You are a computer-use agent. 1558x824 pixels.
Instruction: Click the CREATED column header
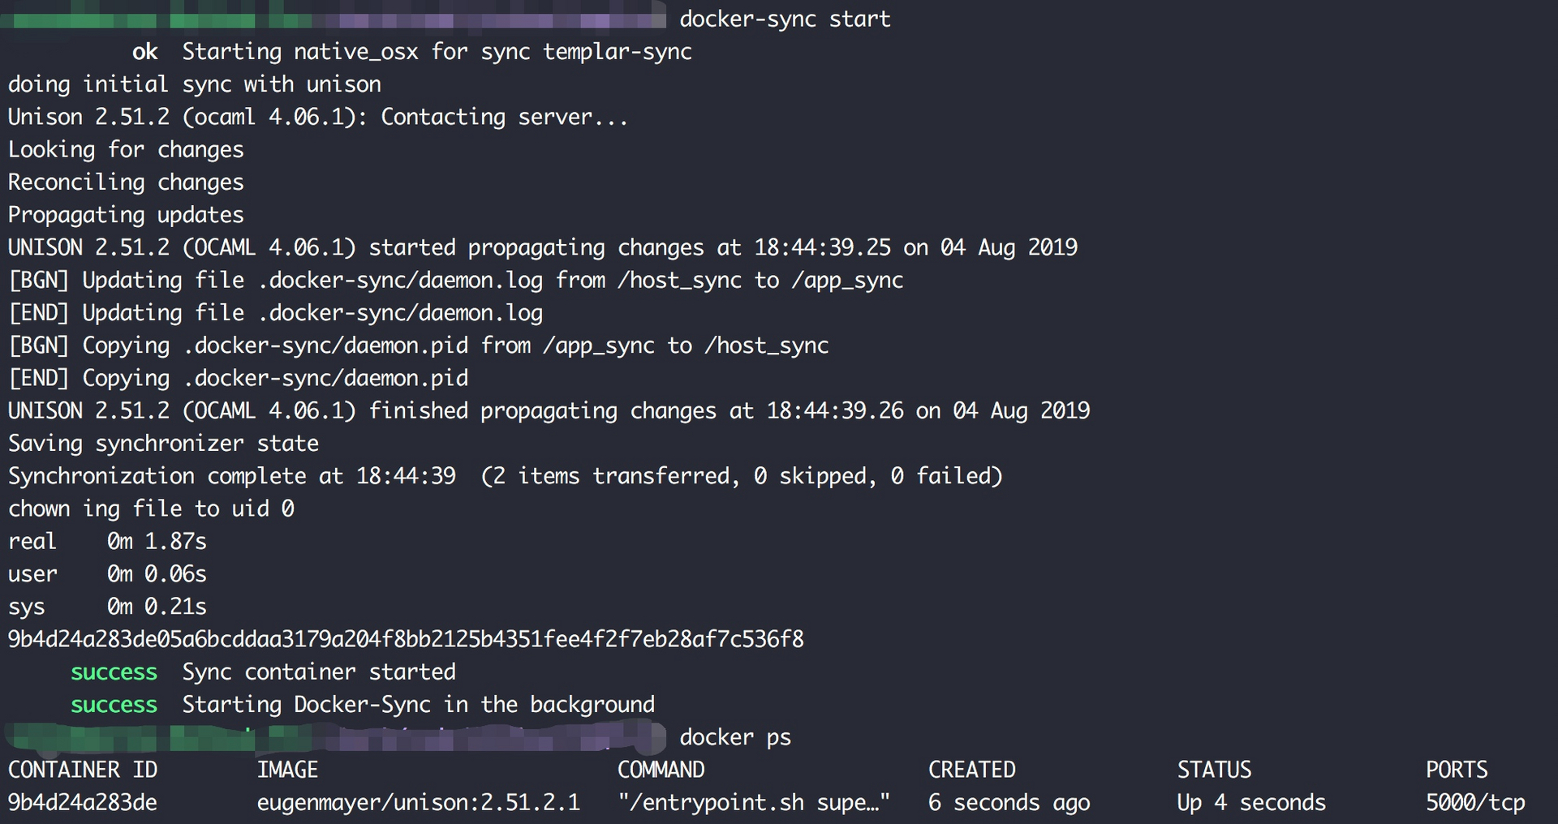[971, 770]
